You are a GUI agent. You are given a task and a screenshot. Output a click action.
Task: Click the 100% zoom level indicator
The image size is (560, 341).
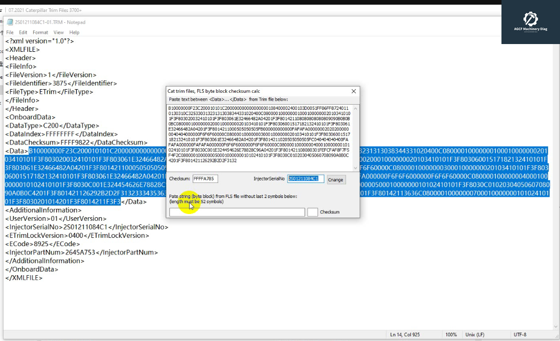click(451, 334)
